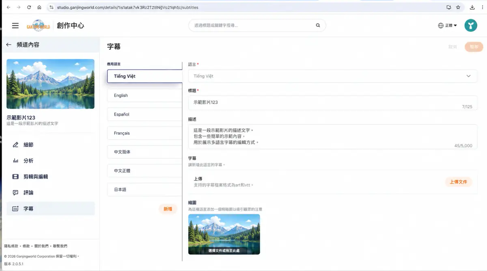Open the hamburger menu icon
This screenshot has height=271, width=487.
(x=15, y=26)
